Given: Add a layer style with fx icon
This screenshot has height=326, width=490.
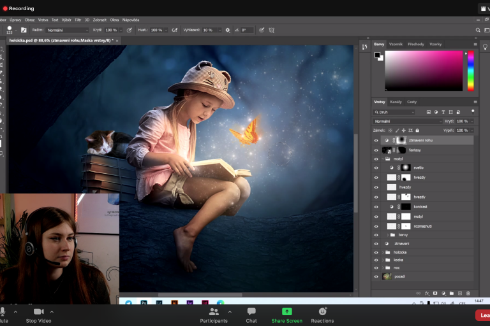Looking at the screenshot, I should 427,293.
